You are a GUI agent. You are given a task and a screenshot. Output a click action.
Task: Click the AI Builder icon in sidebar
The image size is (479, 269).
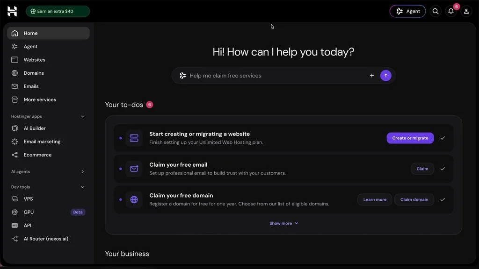point(15,128)
